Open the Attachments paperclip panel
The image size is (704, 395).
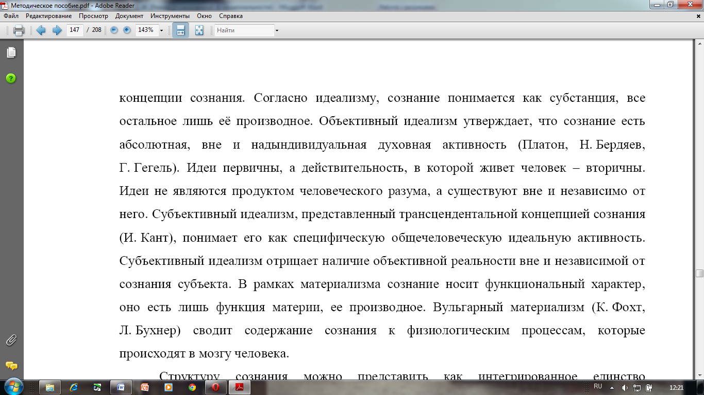pos(11,340)
